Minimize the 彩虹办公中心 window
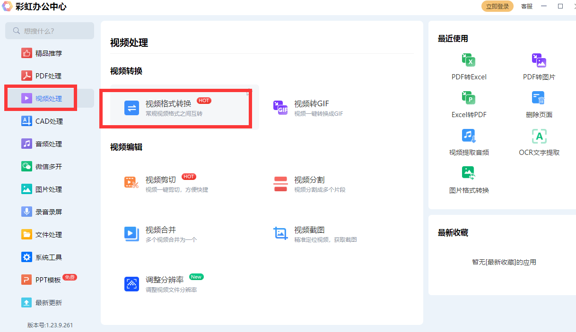576x332 pixels. click(x=544, y=6)
